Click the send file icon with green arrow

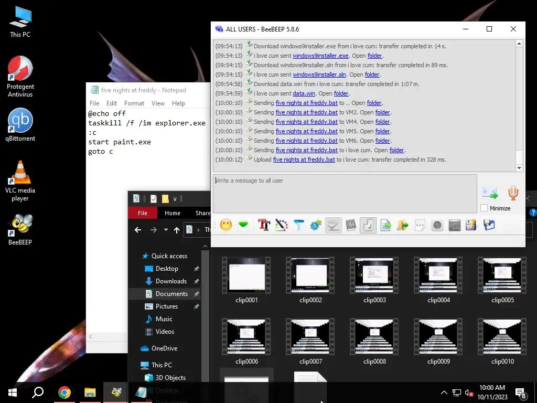tap(385, 225)
